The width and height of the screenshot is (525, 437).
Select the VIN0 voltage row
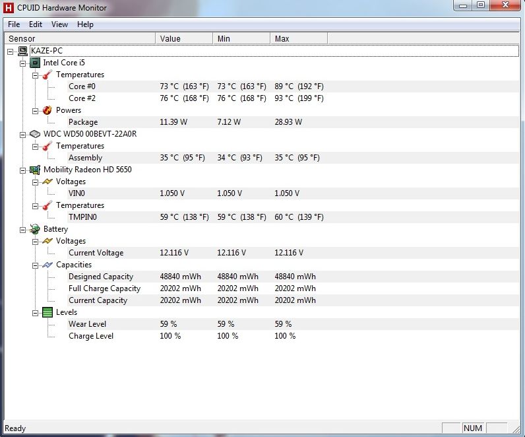click(x=293, y=193)
